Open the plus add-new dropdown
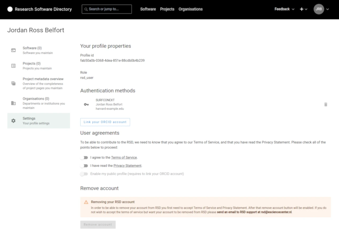Screen dimensions: 339x238 303,9
